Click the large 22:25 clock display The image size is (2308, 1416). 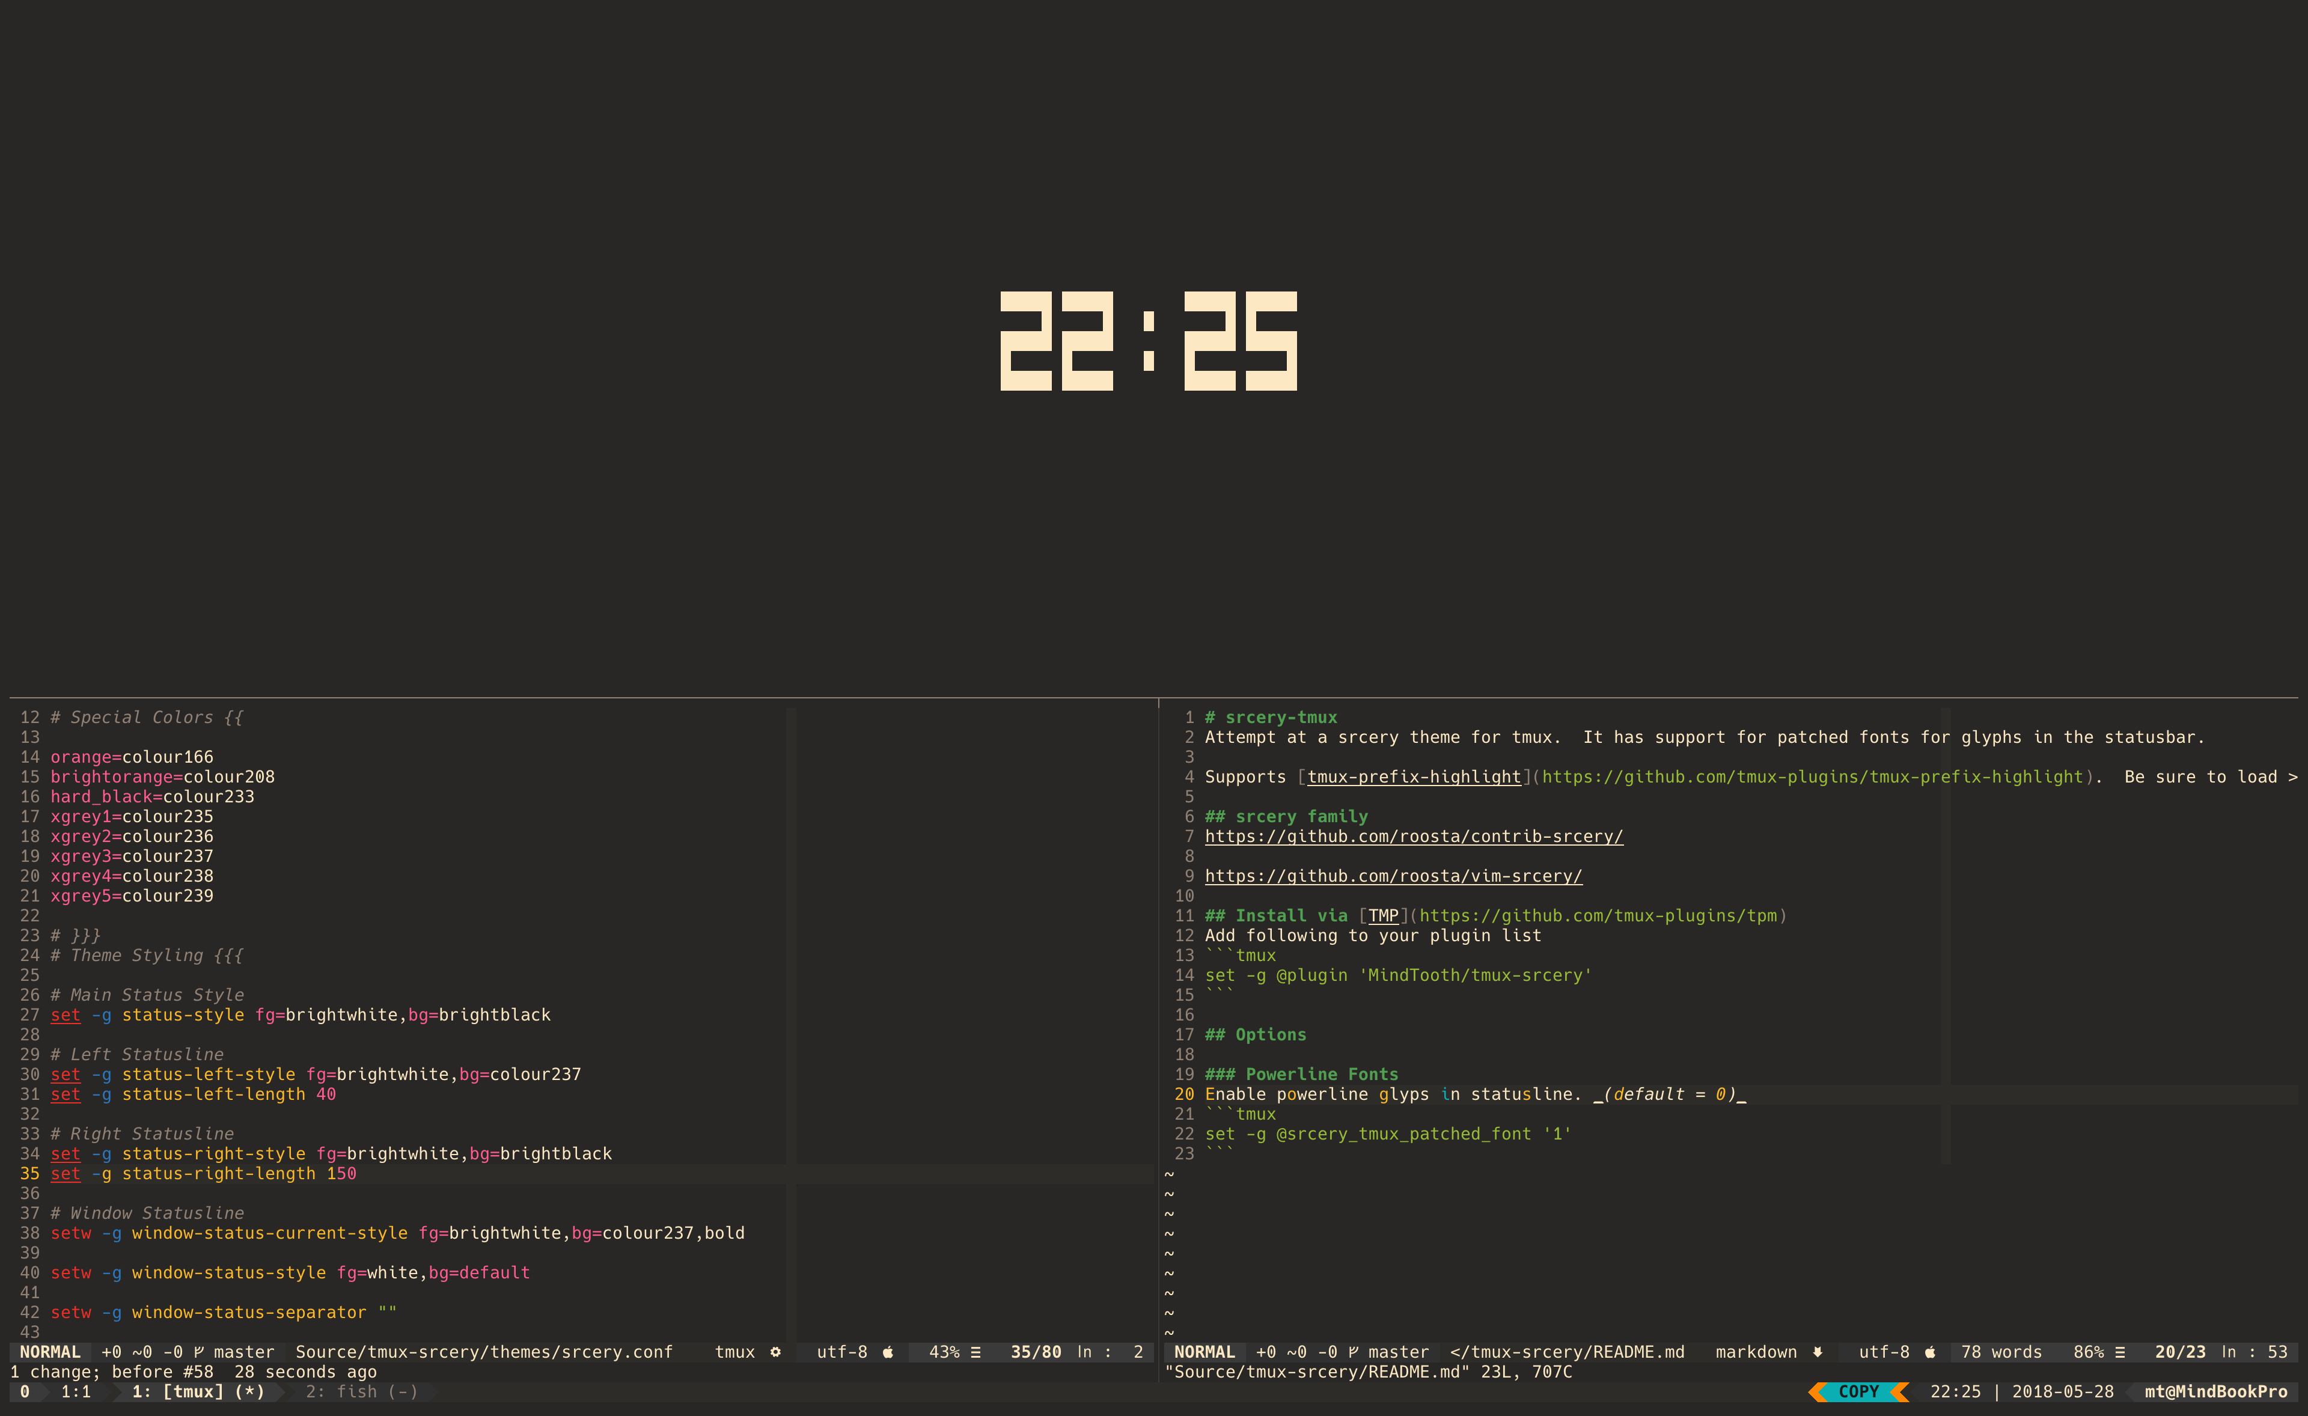[1149, 341]
